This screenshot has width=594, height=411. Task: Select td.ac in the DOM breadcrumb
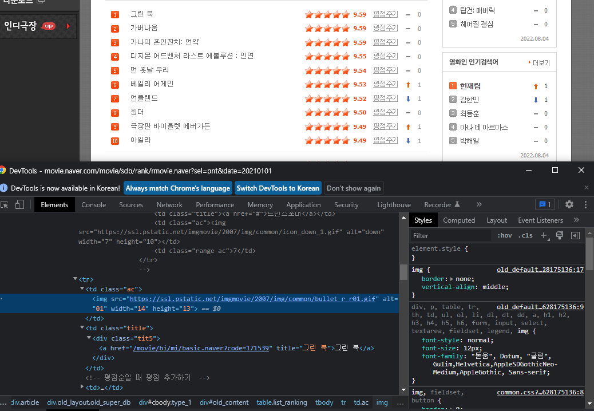pos(361,402)
